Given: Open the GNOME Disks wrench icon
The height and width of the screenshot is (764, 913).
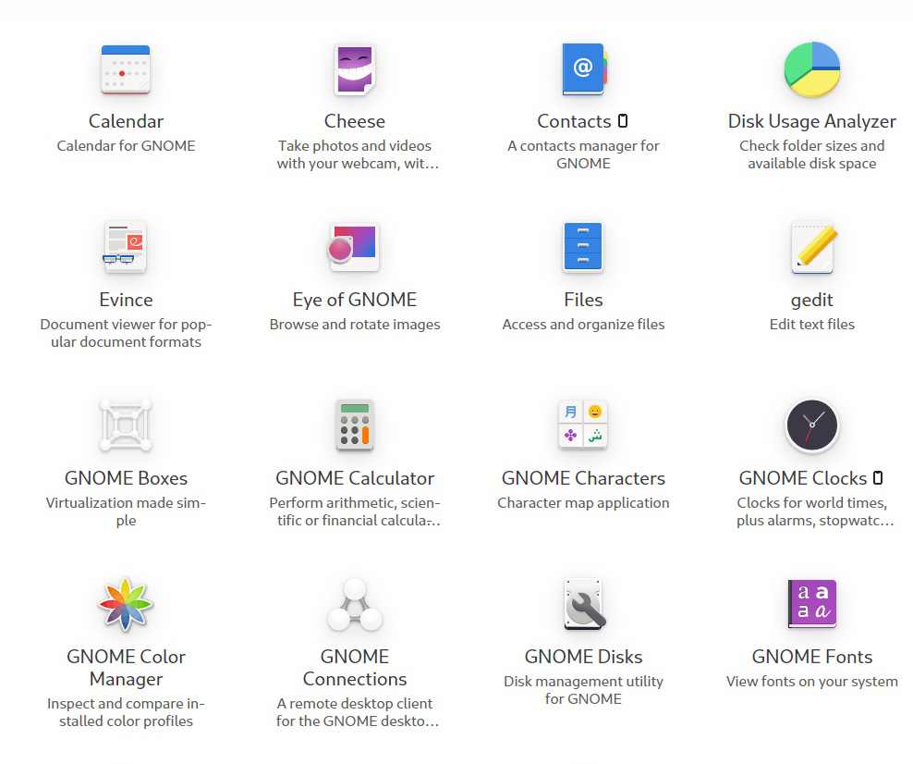Looking at the screenshot, I should tap(583, 604).
